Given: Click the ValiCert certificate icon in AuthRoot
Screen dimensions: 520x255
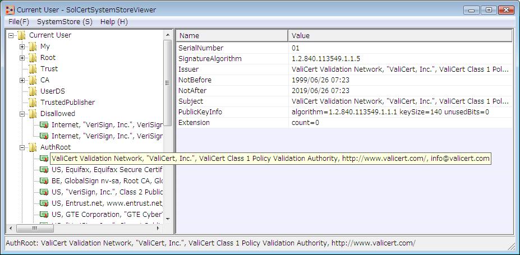Looking at the screenshot, I should click(44, 158).
